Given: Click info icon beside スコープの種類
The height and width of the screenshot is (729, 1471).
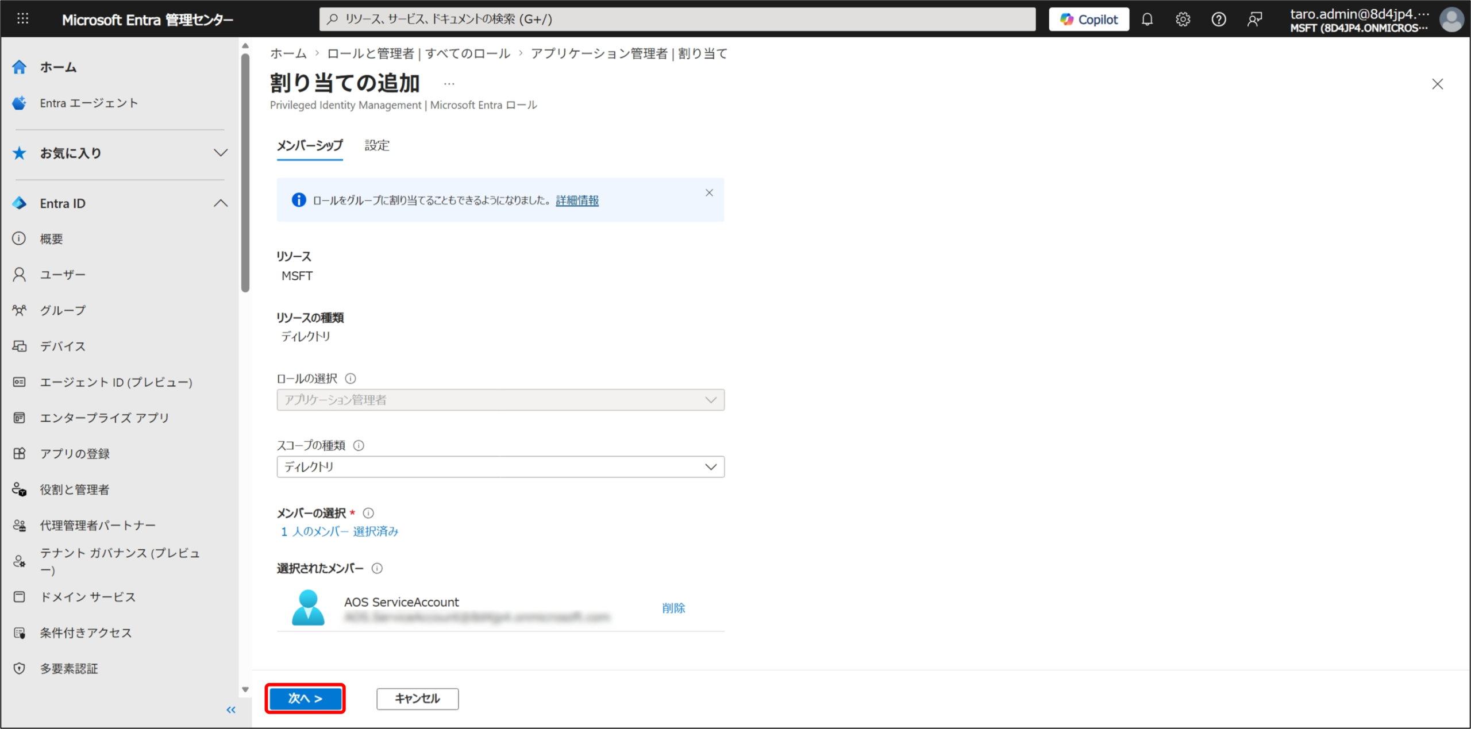Looking at the screenshot, I should pos(359,445).
